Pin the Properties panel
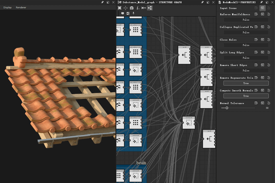Image resolution: width=275 pixels, height=183 pixels. tap(261, 2)
